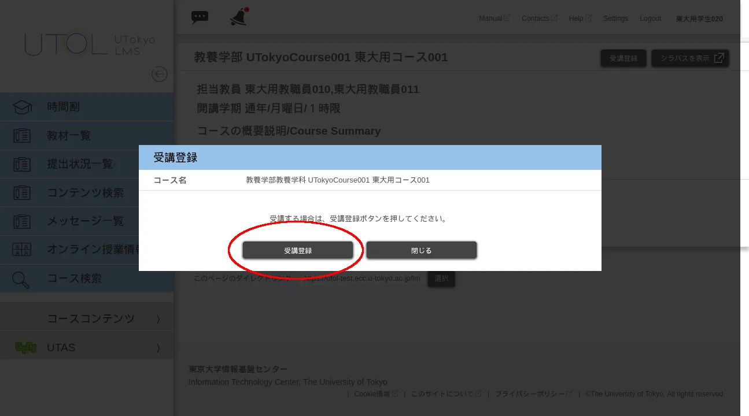The height and width of the screenshot is (416, 749).
Task: Open the speech-bubble message icon in header
Action: [200, 18]
